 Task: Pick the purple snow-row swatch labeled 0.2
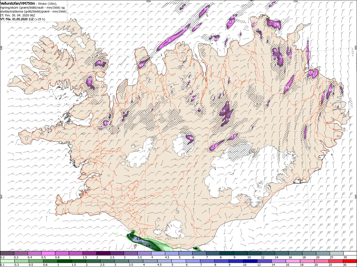pos(7,253)
